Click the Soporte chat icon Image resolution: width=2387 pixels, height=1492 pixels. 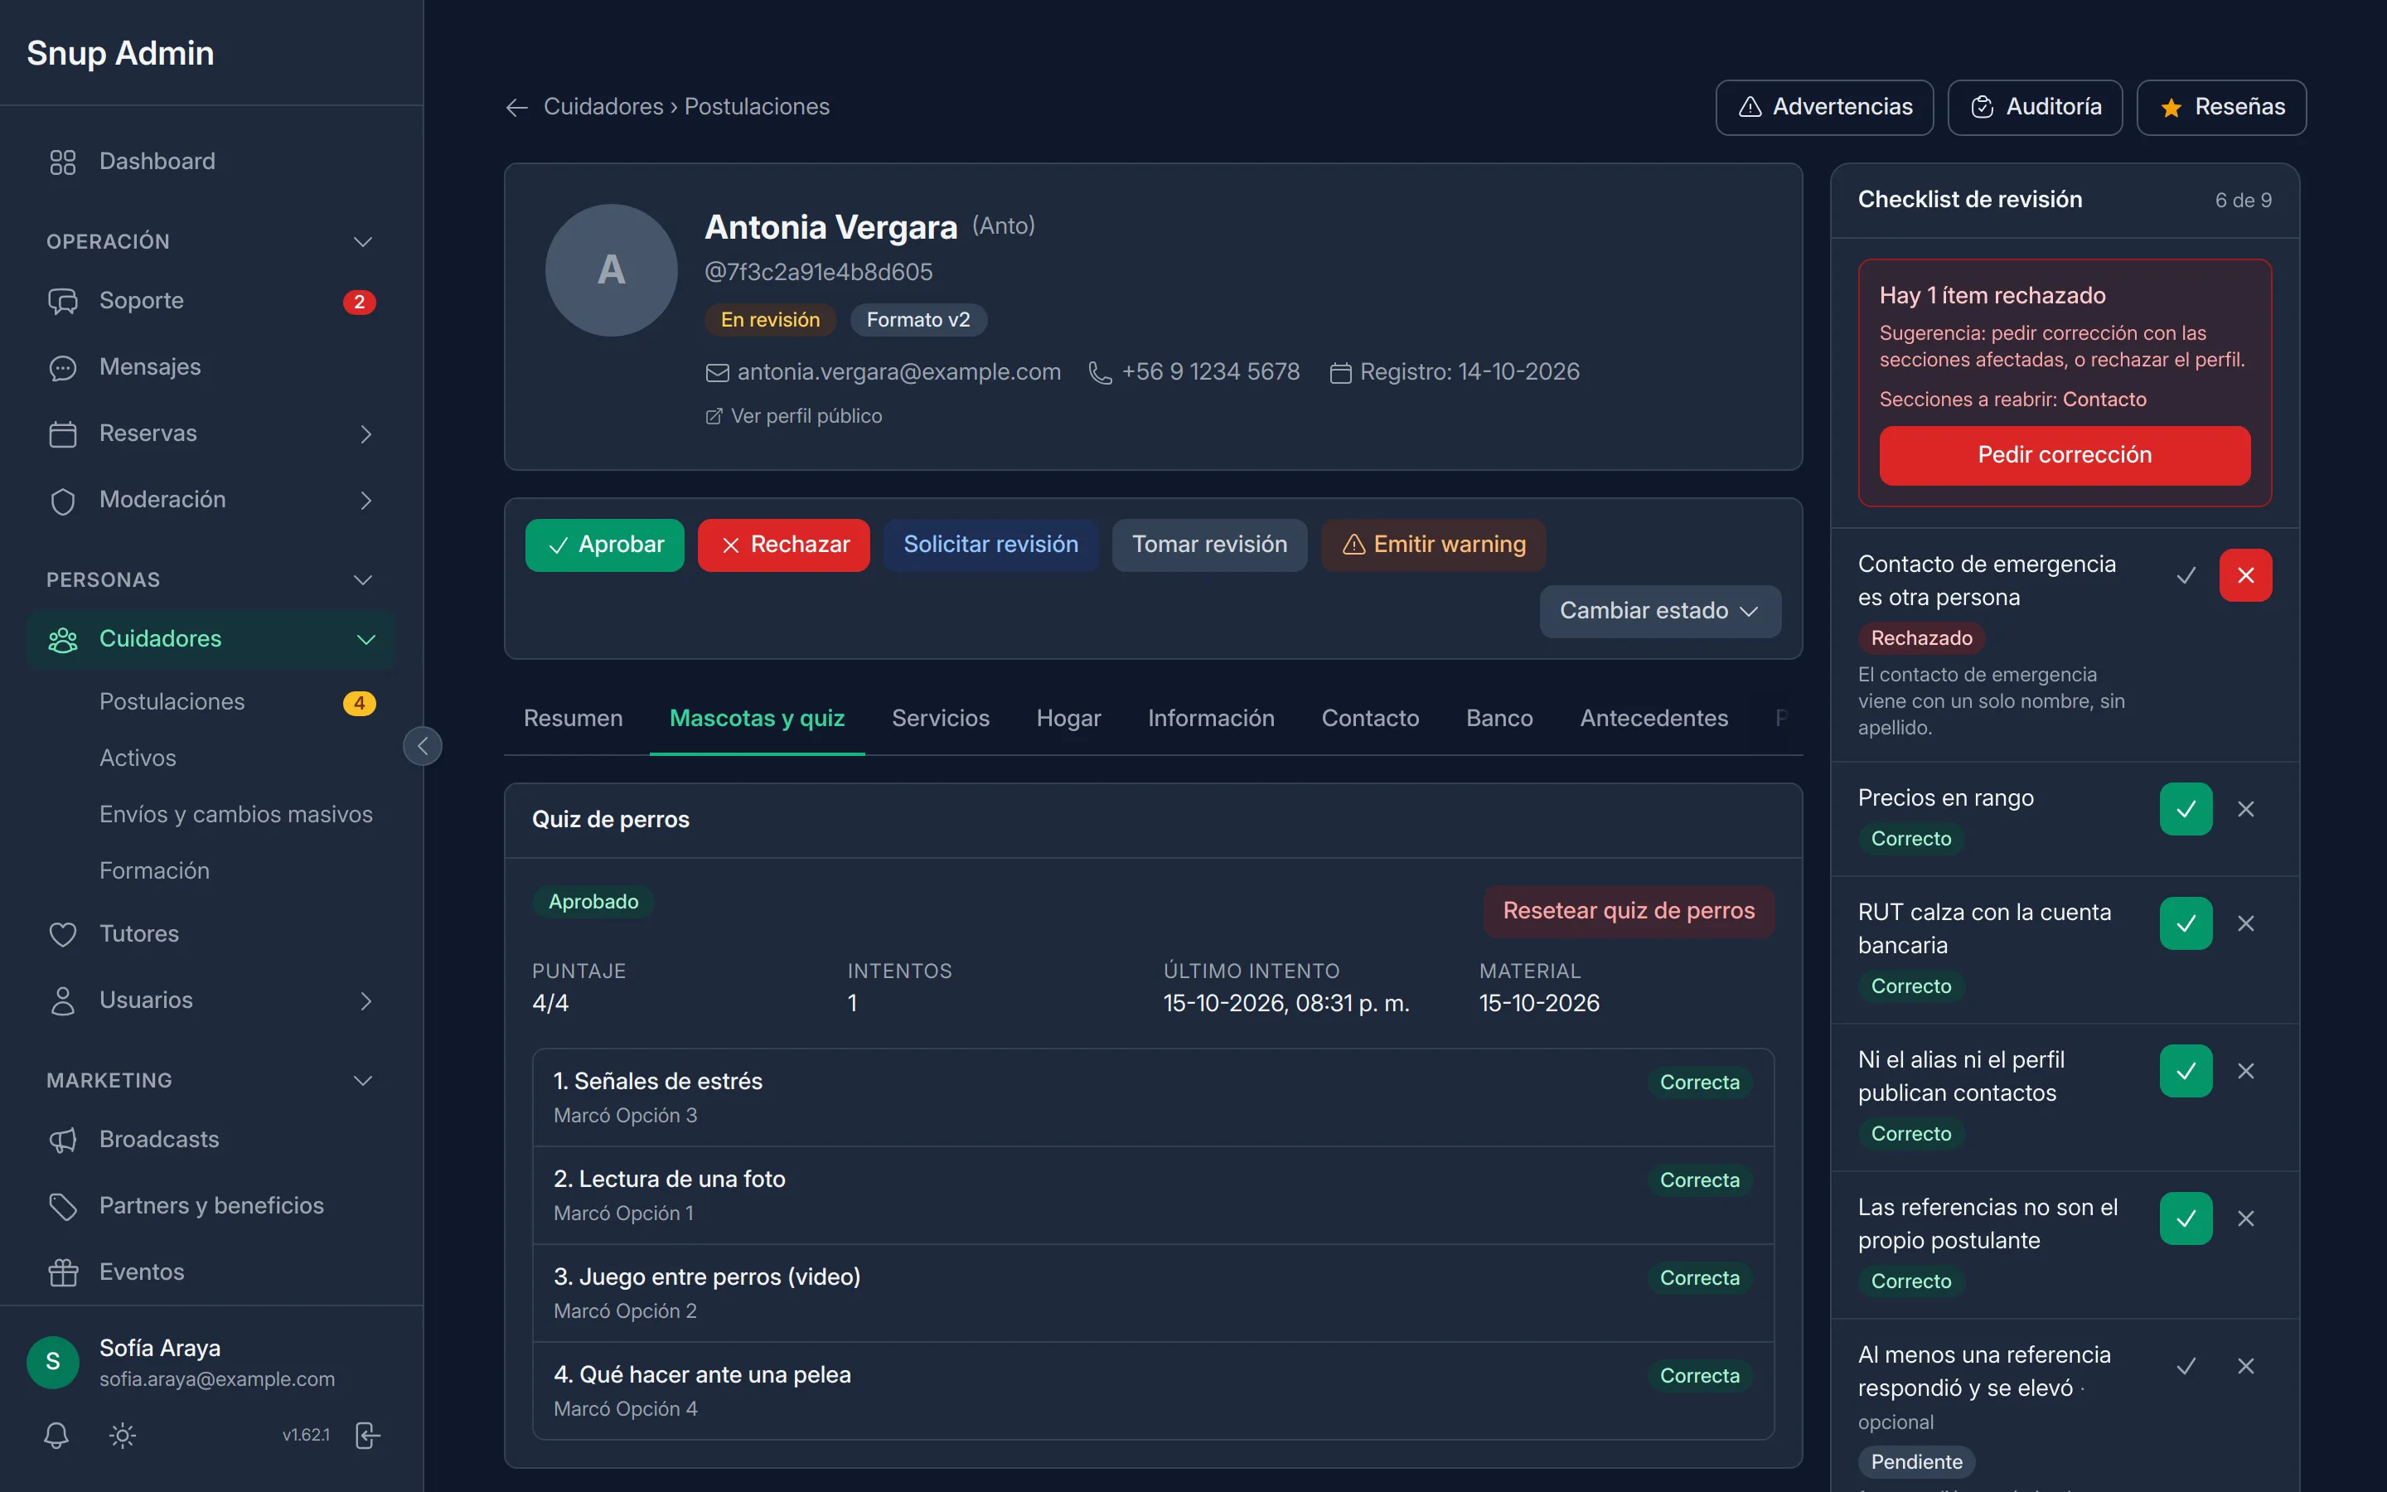point(62,301)
